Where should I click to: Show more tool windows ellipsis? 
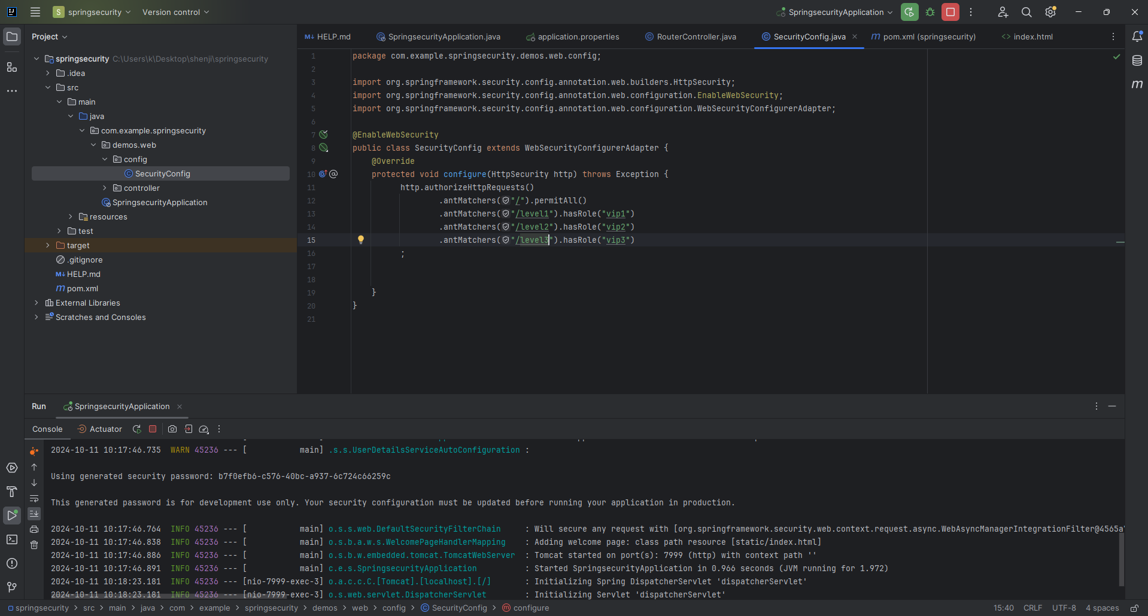[12, 91]
